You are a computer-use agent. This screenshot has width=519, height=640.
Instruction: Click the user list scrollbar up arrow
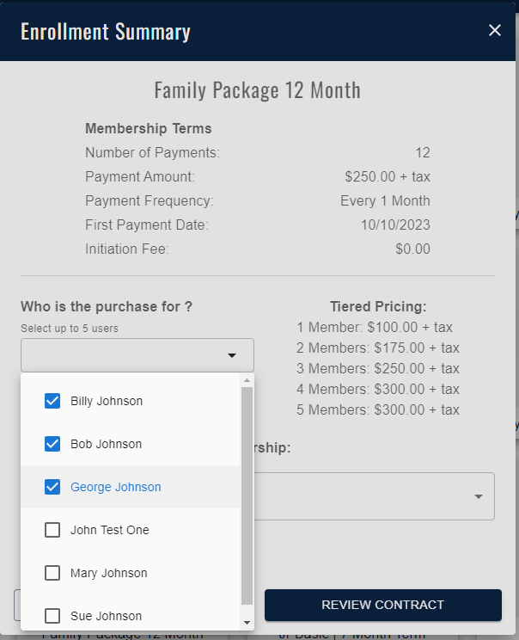[x=247, y=380]
